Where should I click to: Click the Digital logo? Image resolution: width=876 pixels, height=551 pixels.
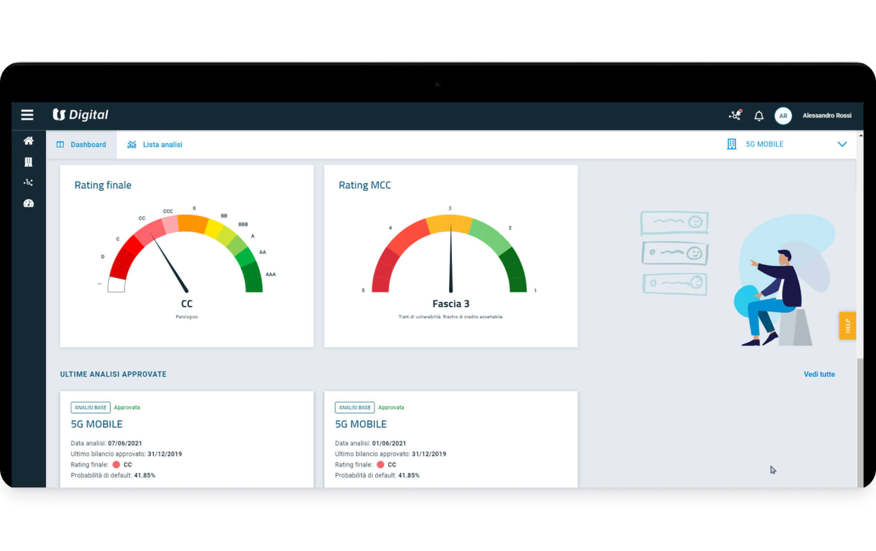pos(81,115)
